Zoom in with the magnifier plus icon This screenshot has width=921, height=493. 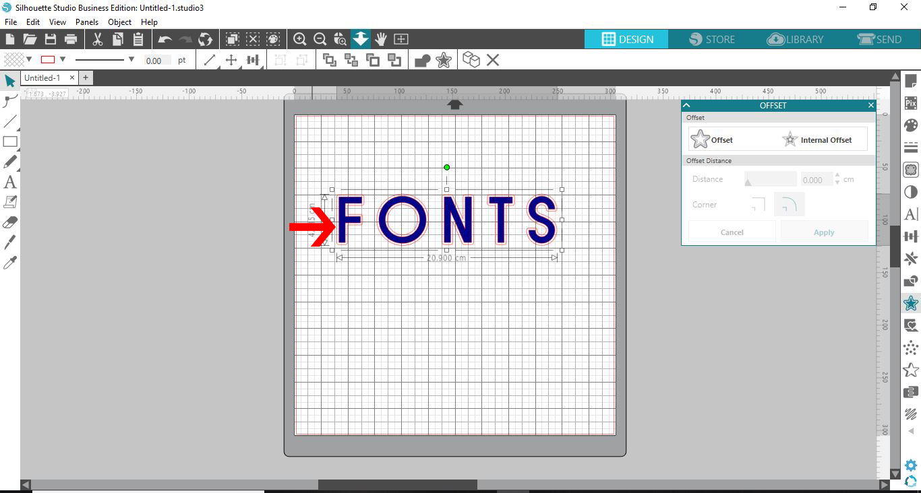pos(300,39)
